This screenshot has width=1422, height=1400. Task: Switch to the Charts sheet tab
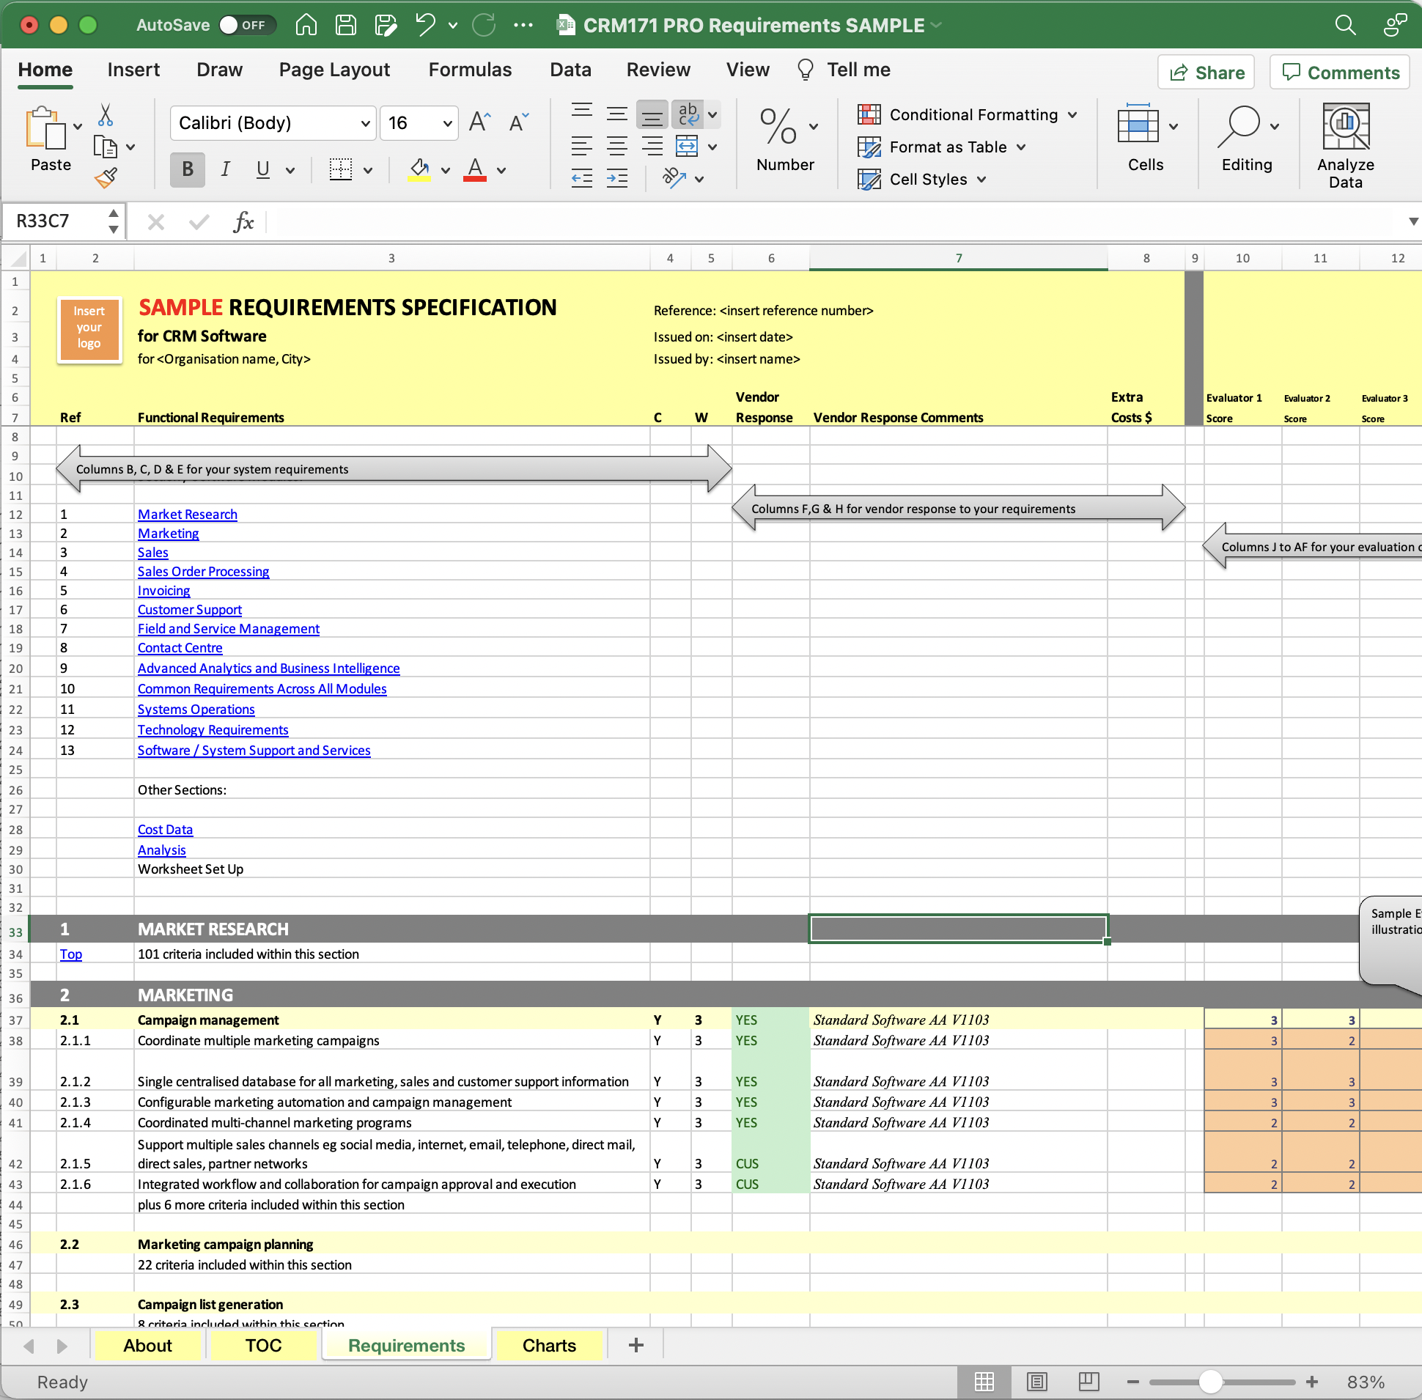click(x=548, y=1345)
